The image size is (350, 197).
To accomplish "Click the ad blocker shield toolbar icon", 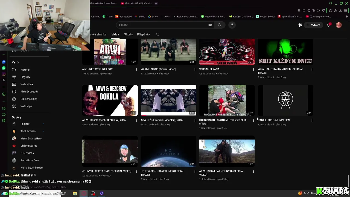I will 309,11.
